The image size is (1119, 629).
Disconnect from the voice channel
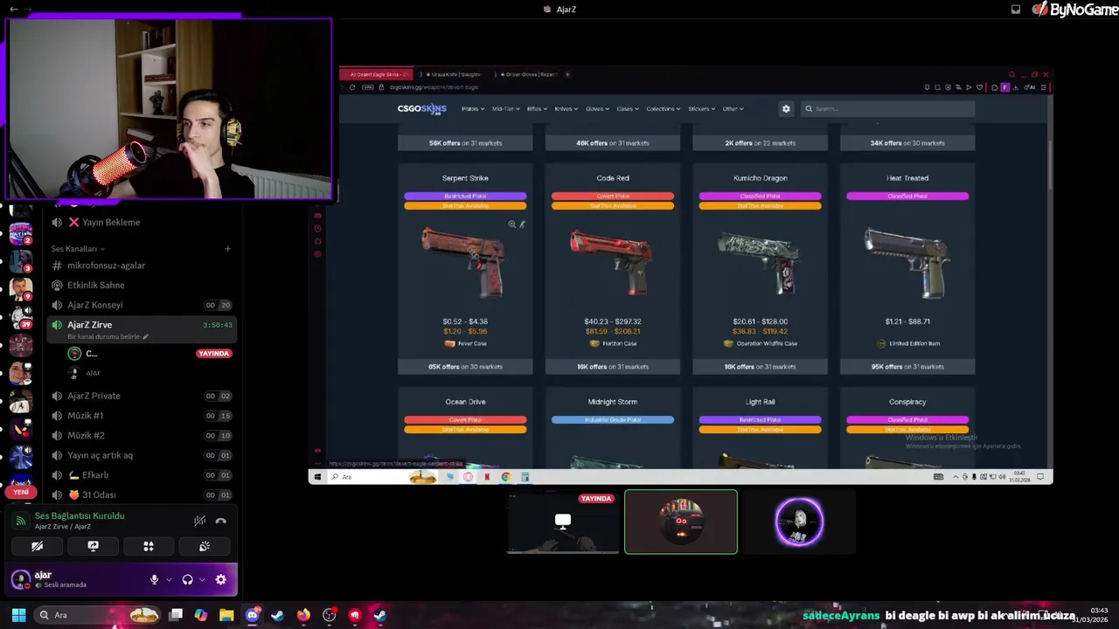click(220, 521)
